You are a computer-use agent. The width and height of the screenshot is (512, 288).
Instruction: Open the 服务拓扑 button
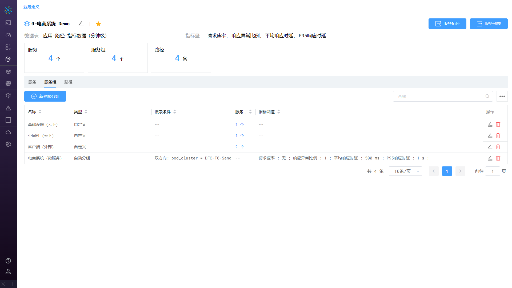(x=447, y=24)
